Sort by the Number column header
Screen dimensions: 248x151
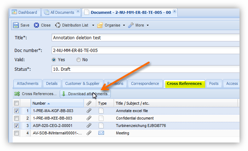(x=57, y=103)
